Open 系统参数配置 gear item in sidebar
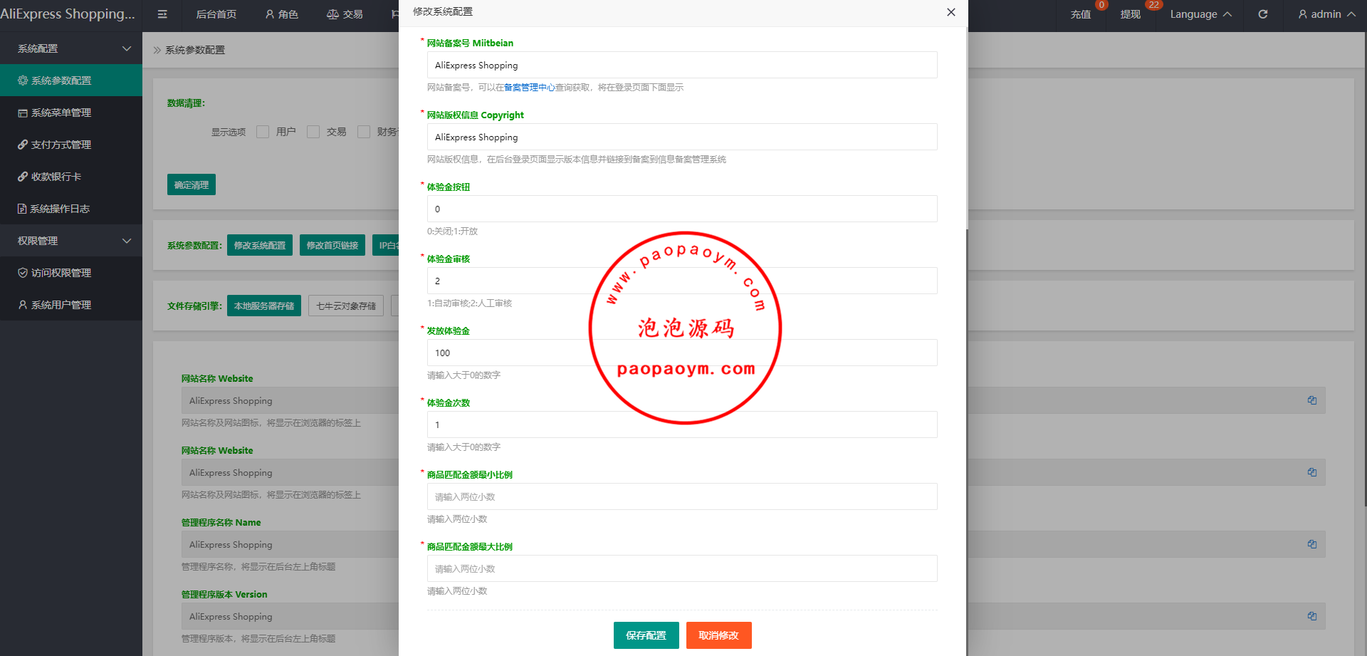Viewport: 1367px width, 656px height. point(61,80)
